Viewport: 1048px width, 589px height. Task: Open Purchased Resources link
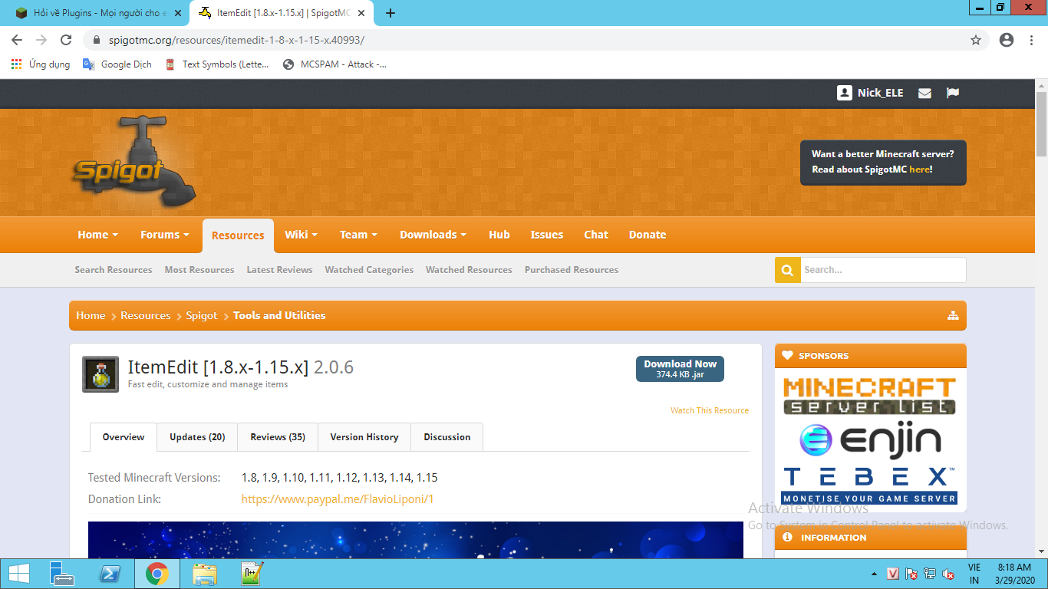[x=572, y=270]
